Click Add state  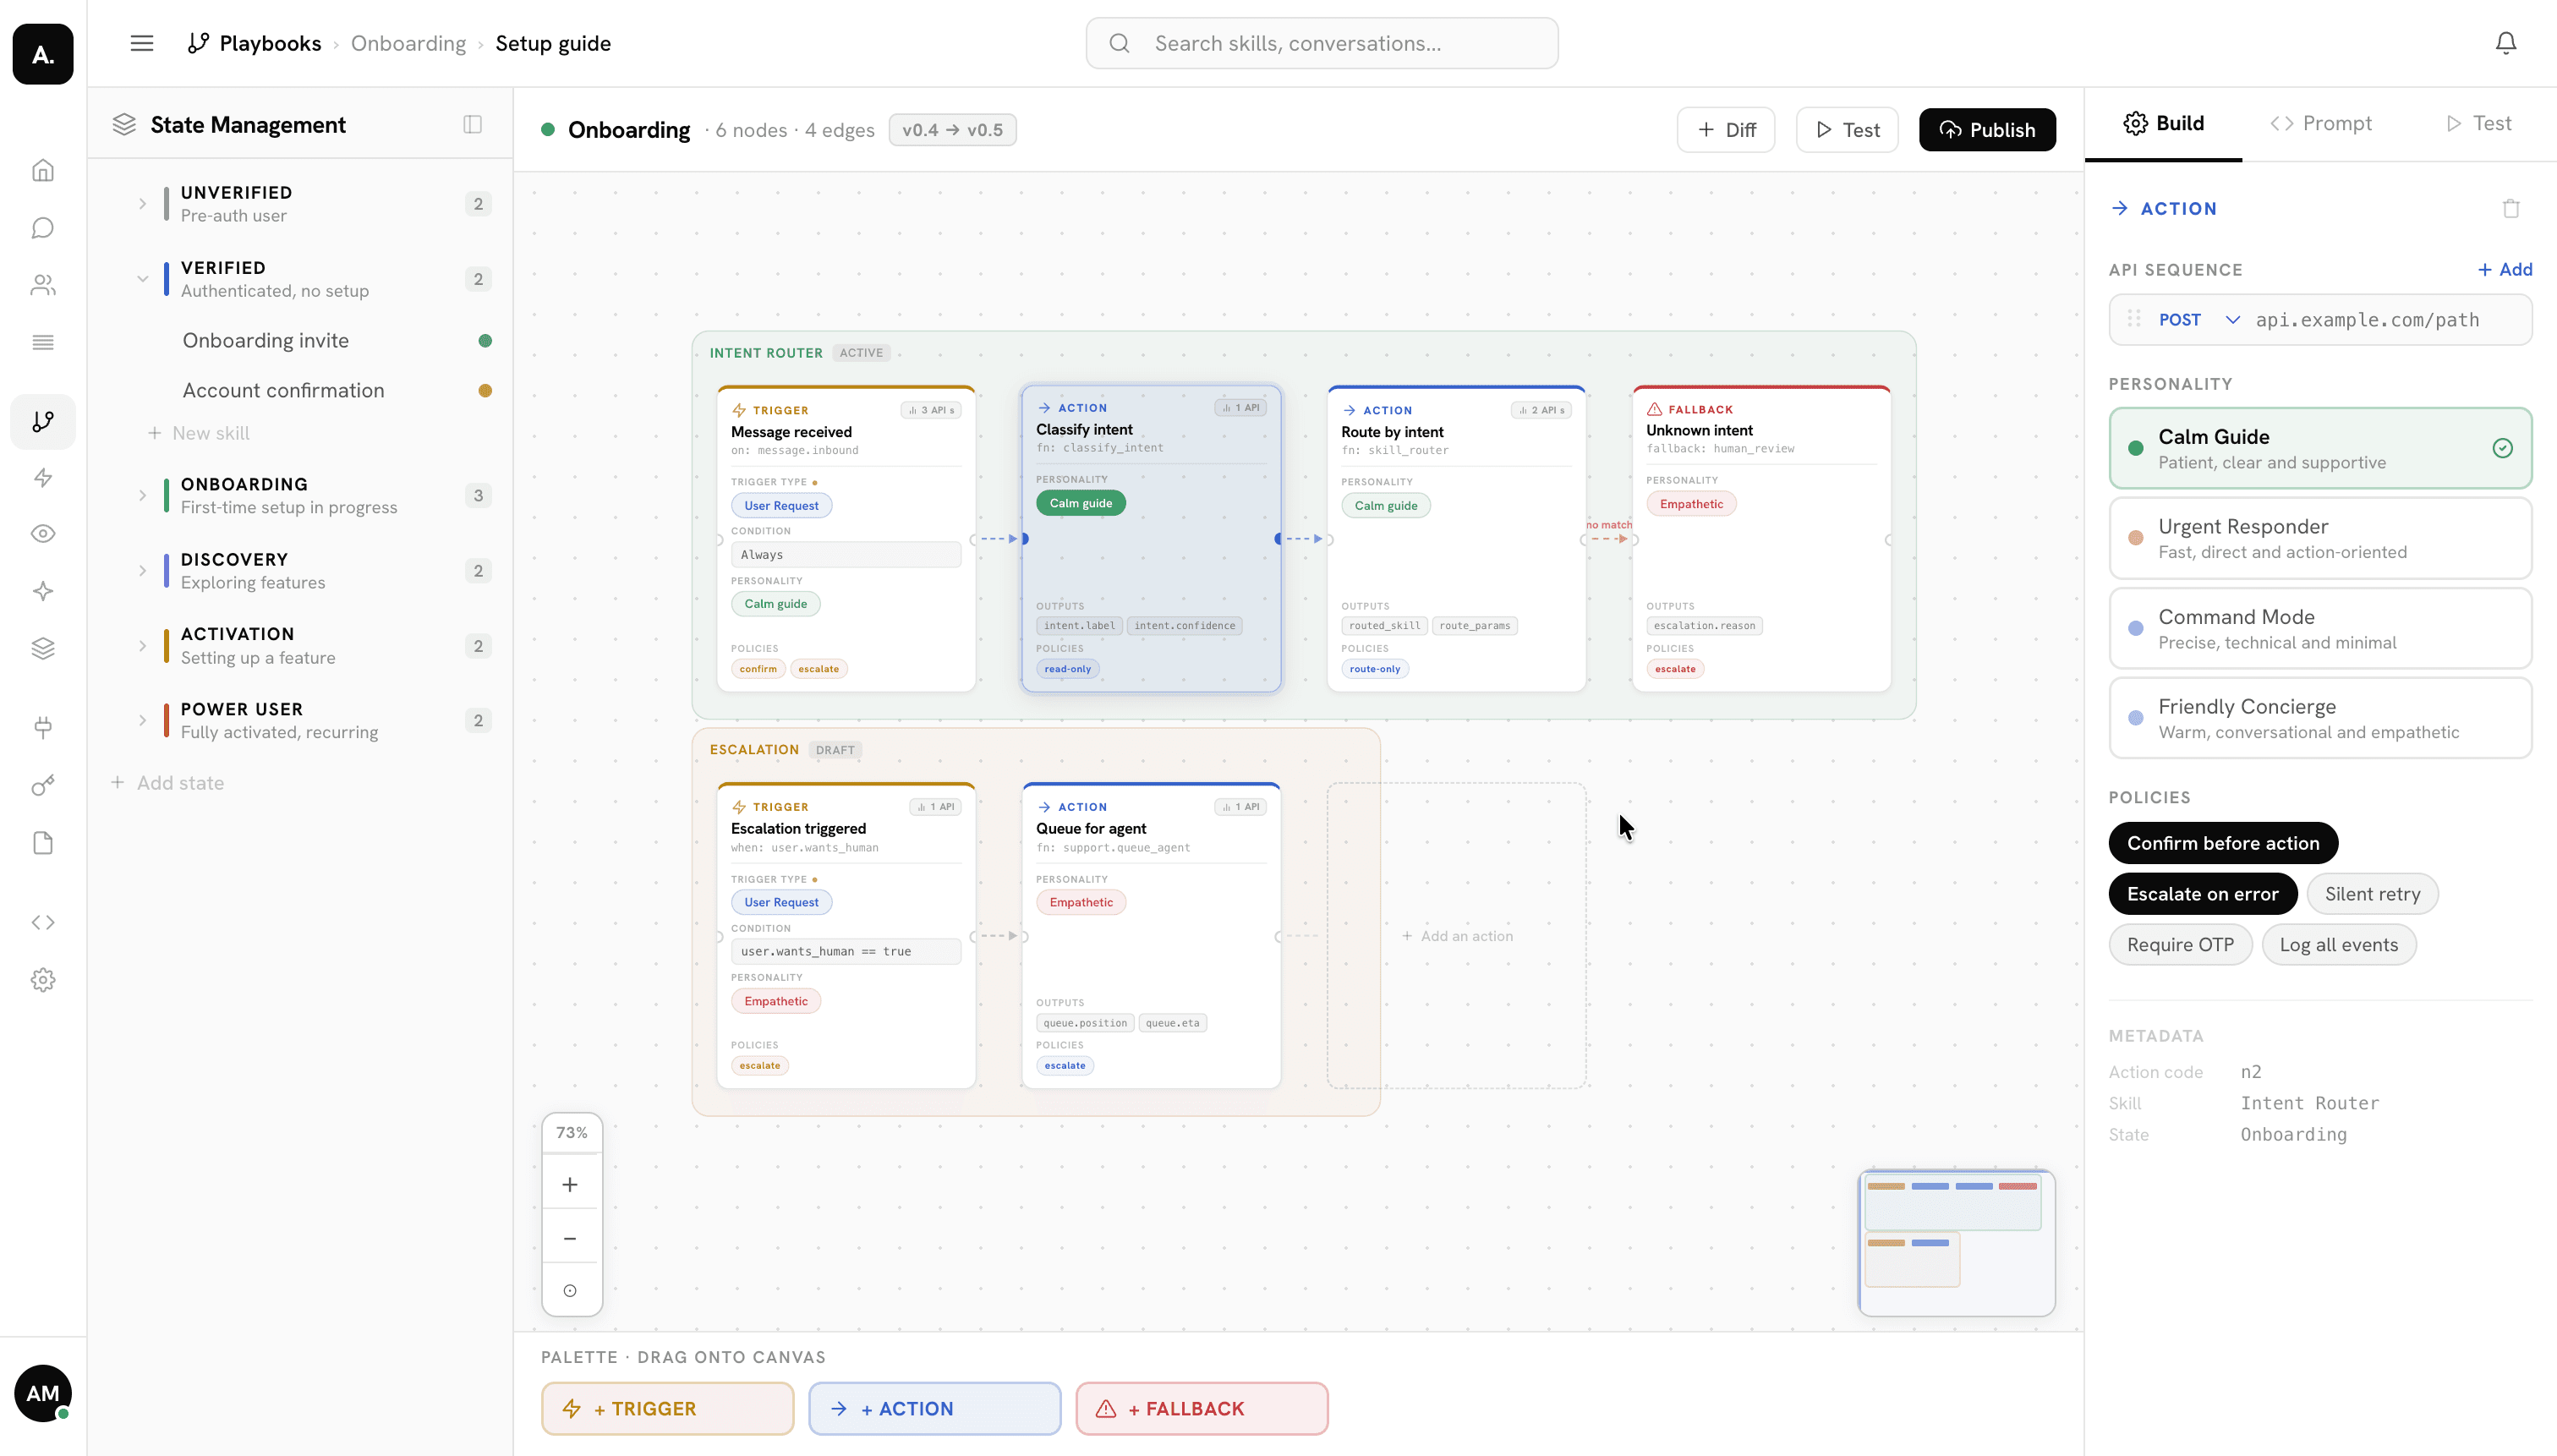(x=168, y=783)
